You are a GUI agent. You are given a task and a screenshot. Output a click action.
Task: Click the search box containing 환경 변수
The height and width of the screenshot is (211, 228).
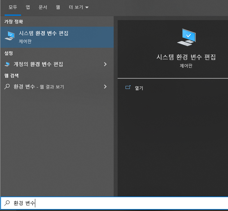[114, 203]
